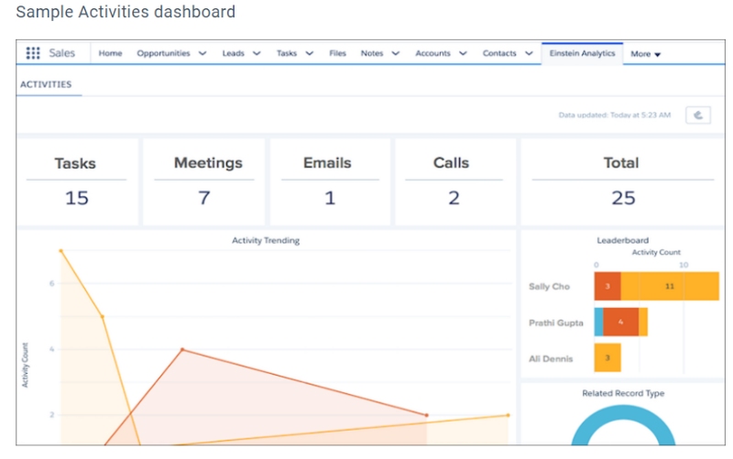Go to the Home tab
733x459 pixels.
pyautogui.click(x=110, y=54)
